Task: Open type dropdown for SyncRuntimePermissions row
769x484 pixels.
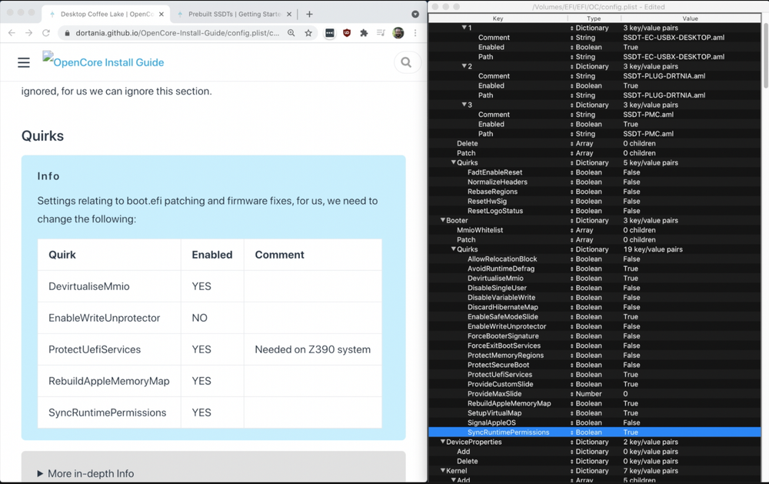Action: pos(571,432)
